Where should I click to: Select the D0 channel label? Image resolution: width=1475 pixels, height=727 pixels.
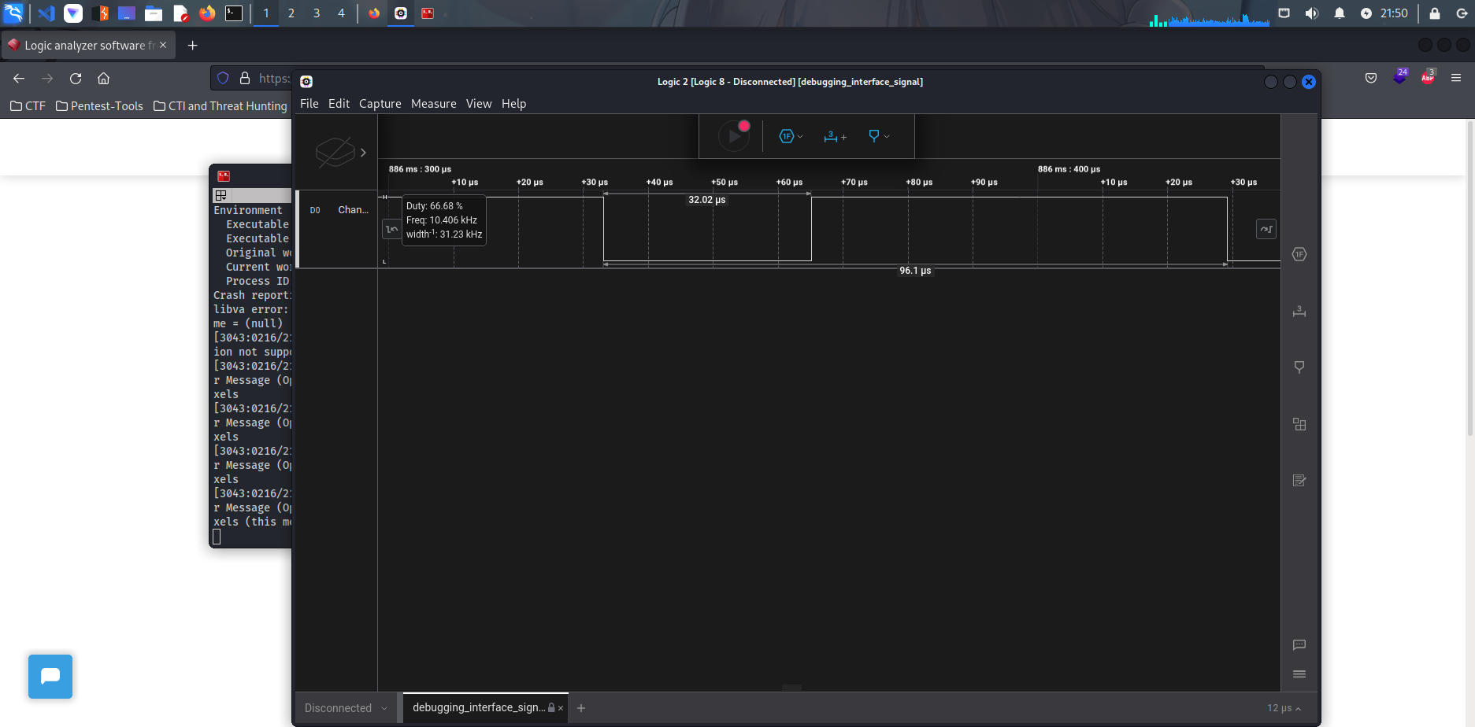click(315, 210)
